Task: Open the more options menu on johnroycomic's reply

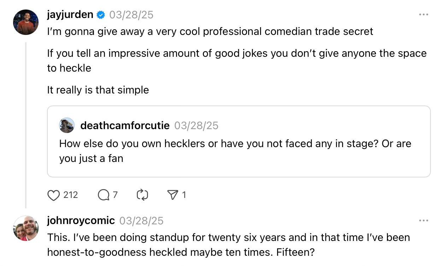Action: pyautogui.click(x=423, y=221)
